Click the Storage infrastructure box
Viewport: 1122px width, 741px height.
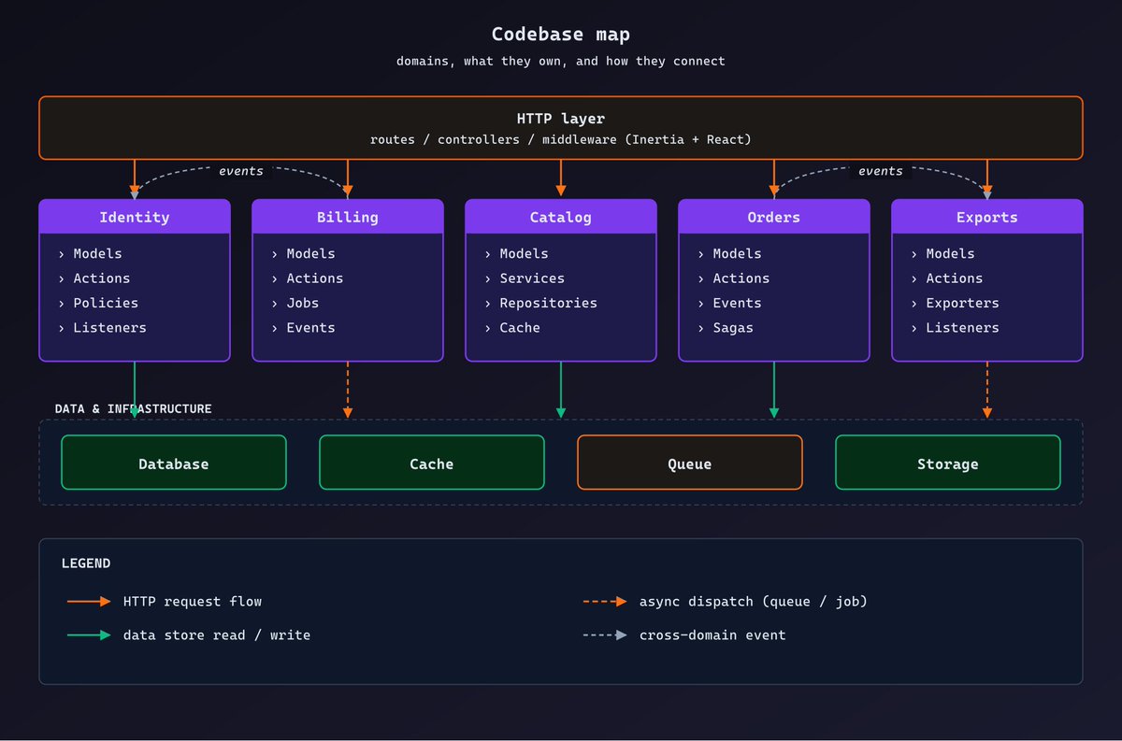(948, 463)
